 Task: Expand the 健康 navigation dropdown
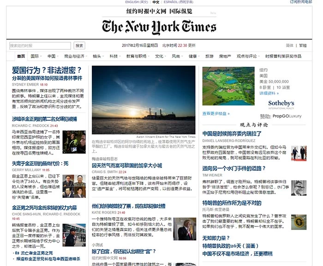coord(194,56)
